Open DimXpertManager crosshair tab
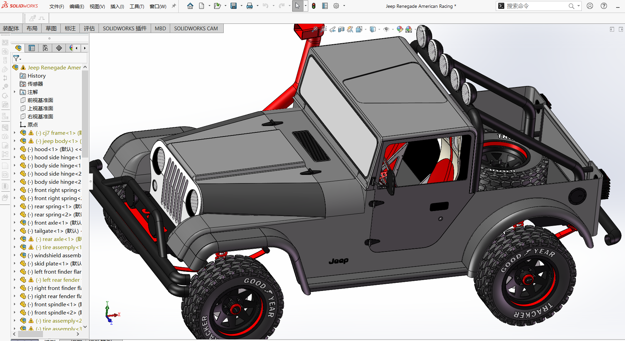 point(59,48)
